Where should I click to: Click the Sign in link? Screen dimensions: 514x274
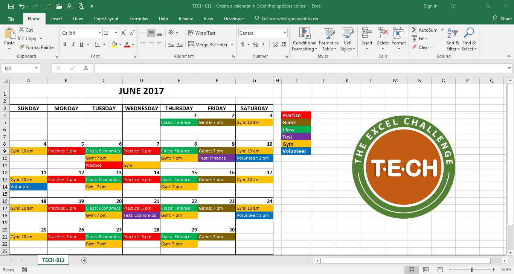430,6
